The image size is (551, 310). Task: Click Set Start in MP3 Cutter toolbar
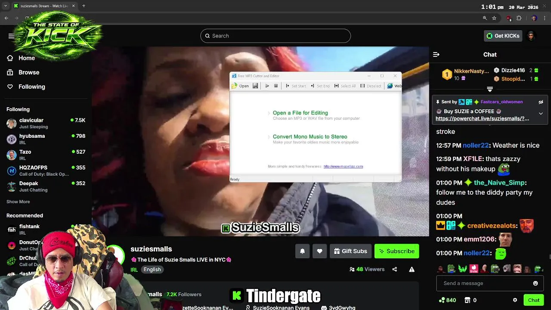pos(296,86)
